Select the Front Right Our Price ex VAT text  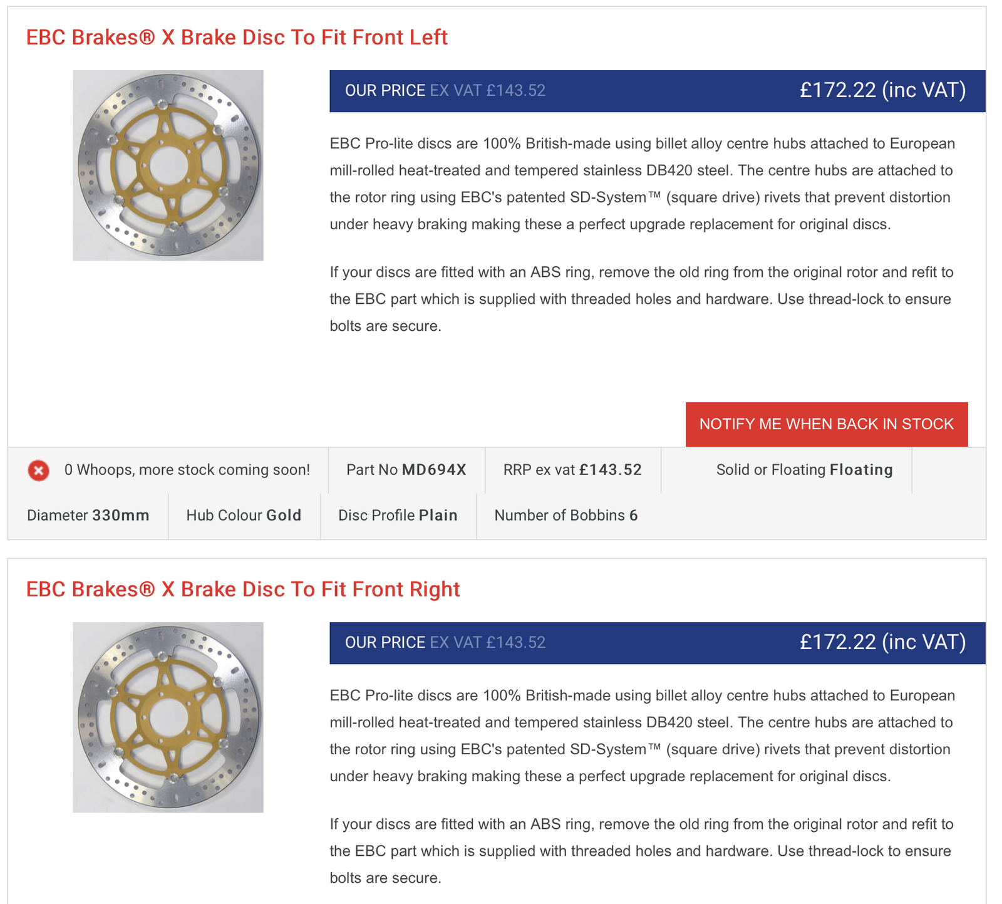tap(445, 643)
